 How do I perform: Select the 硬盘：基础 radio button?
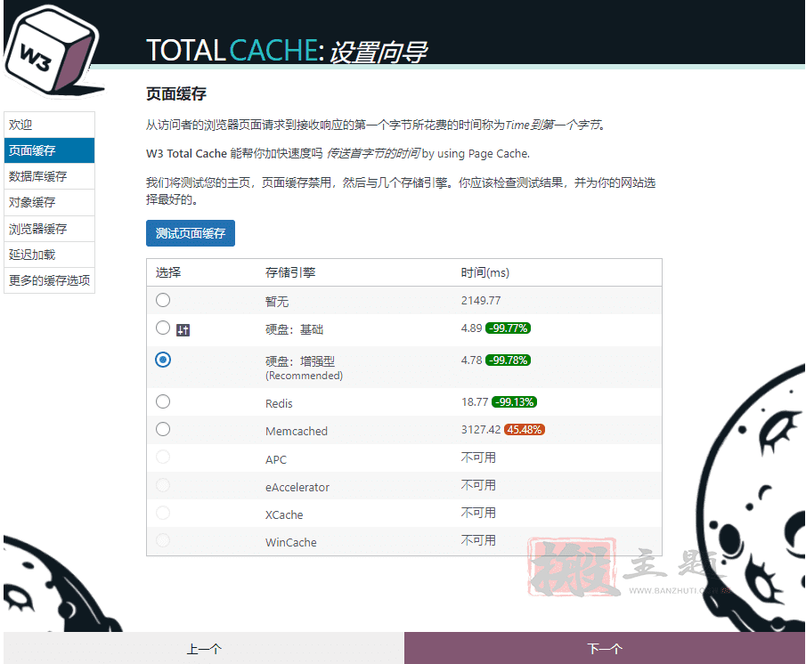tap(163, 328)
